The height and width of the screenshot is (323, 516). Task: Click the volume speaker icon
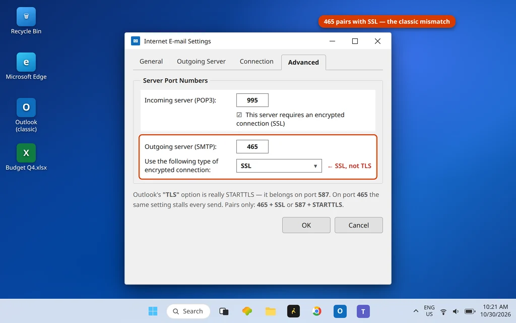(456, 311)
